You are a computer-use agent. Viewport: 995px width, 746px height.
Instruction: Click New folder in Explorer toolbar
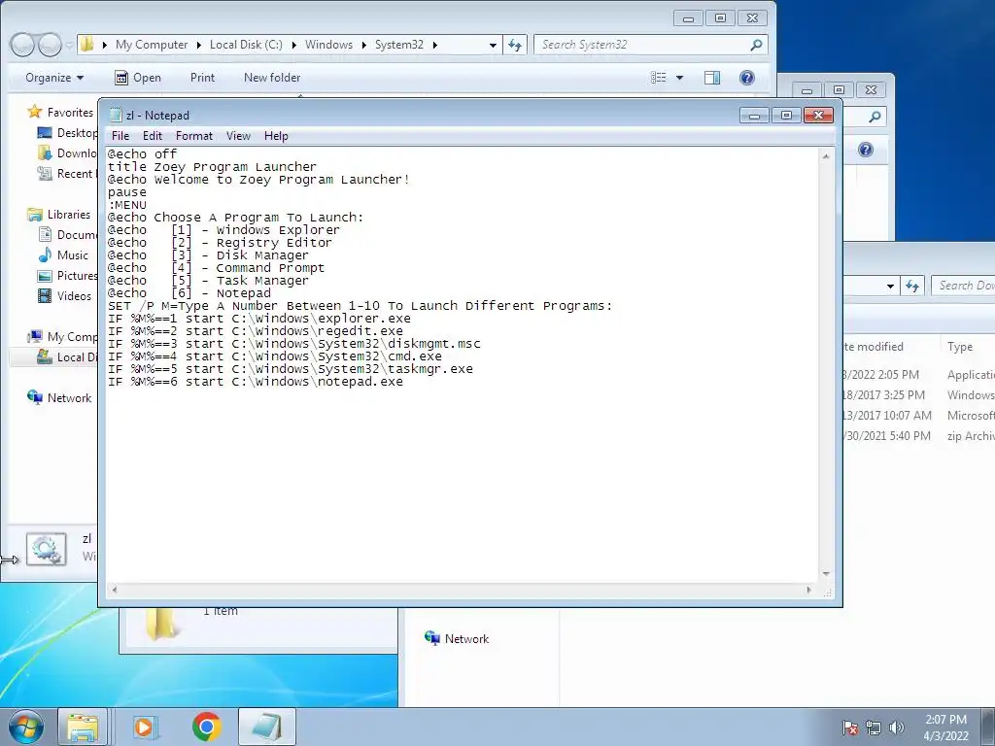(272, 78)
